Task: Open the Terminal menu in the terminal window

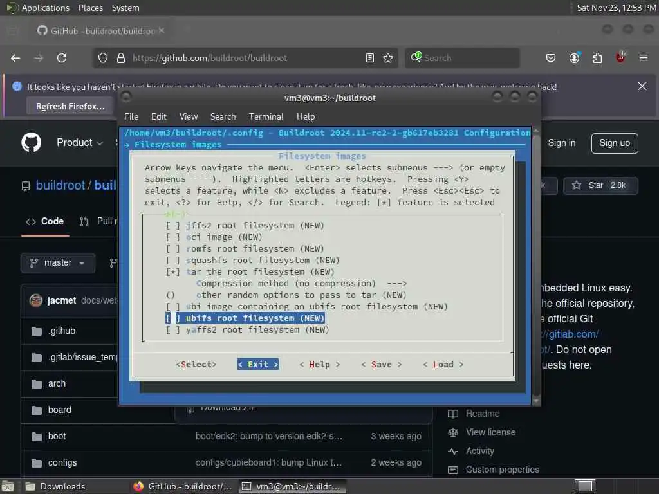Action: coord(266,117)
